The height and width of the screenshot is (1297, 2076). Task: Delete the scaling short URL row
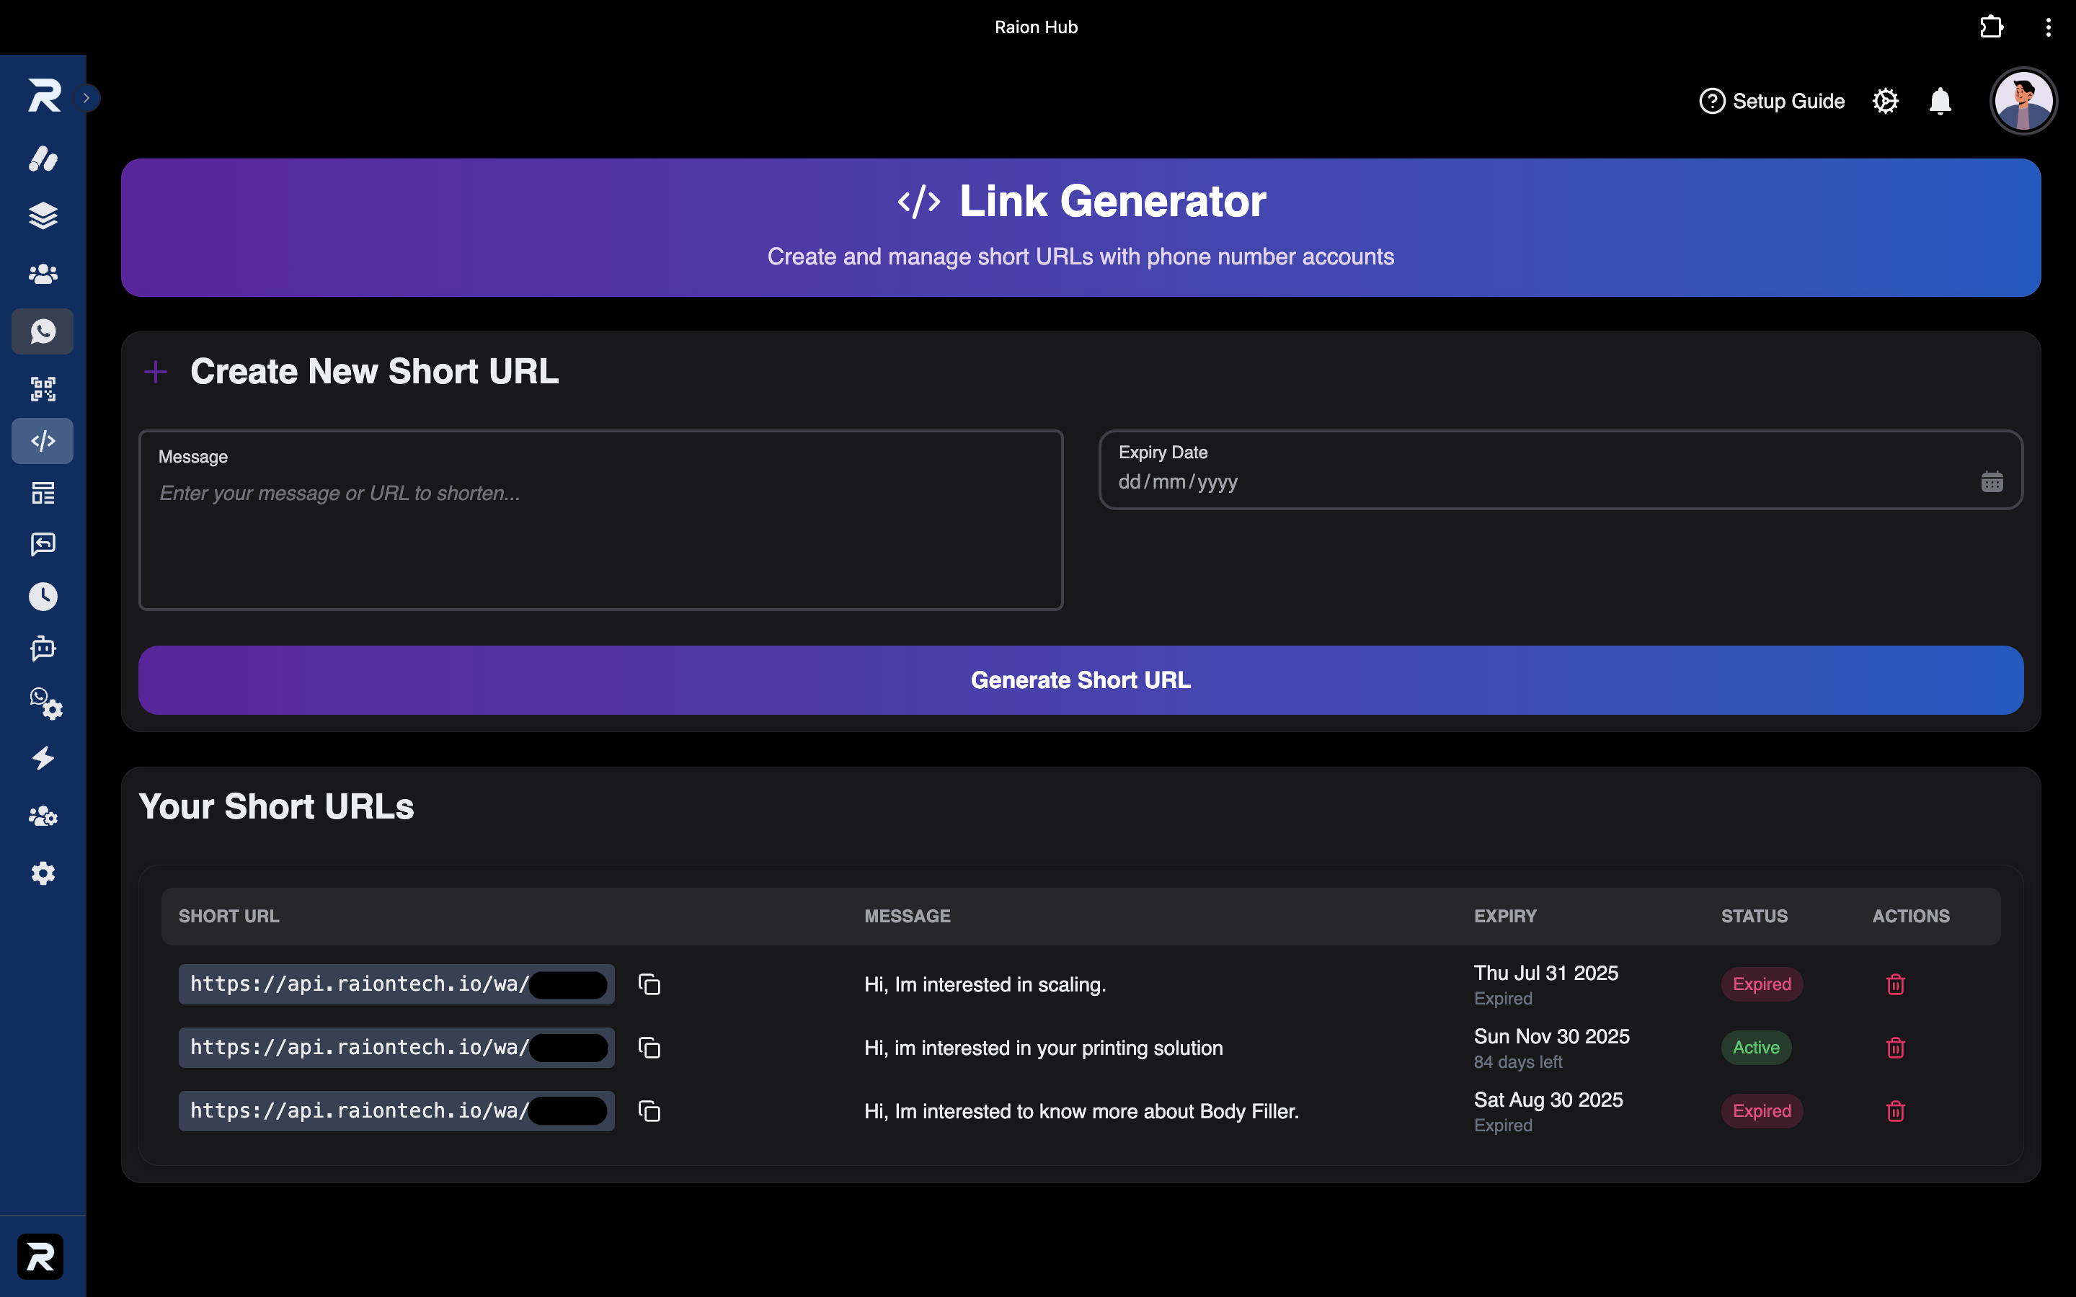[x=1896, y=984]
